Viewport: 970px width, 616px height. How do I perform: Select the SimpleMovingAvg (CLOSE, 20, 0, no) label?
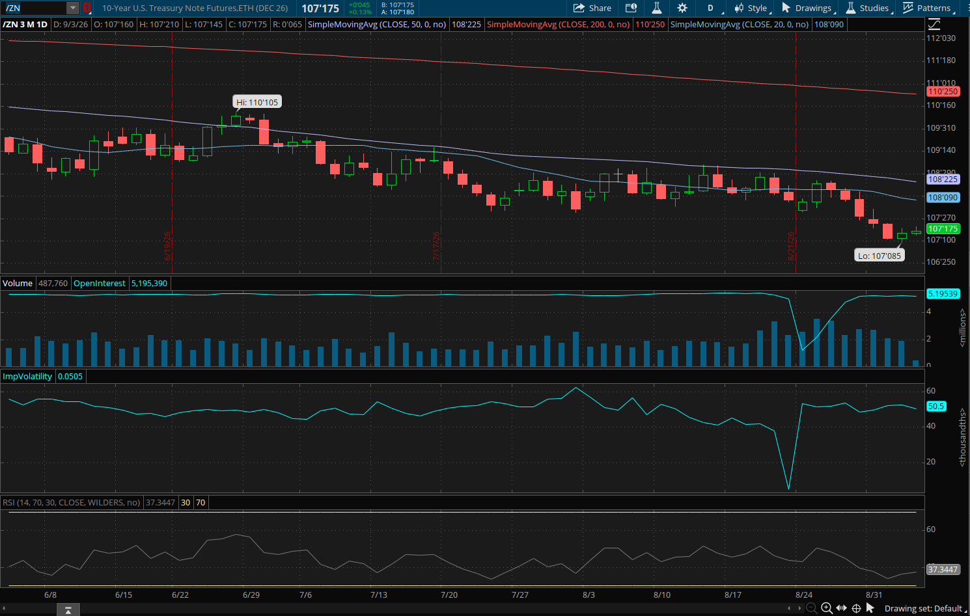coord(740,24)
